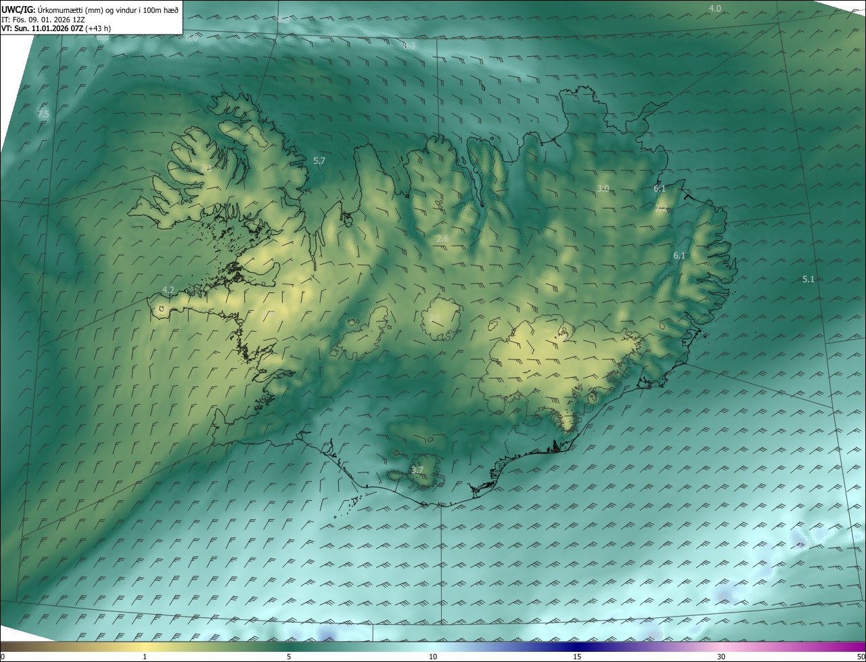This screenshot has height=662, width=866.
Task: Click the 8.0 value label on the map
Action: [x=191, y=38]
